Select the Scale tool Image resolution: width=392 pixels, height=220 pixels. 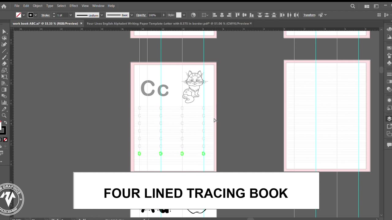tap(4, 70)
